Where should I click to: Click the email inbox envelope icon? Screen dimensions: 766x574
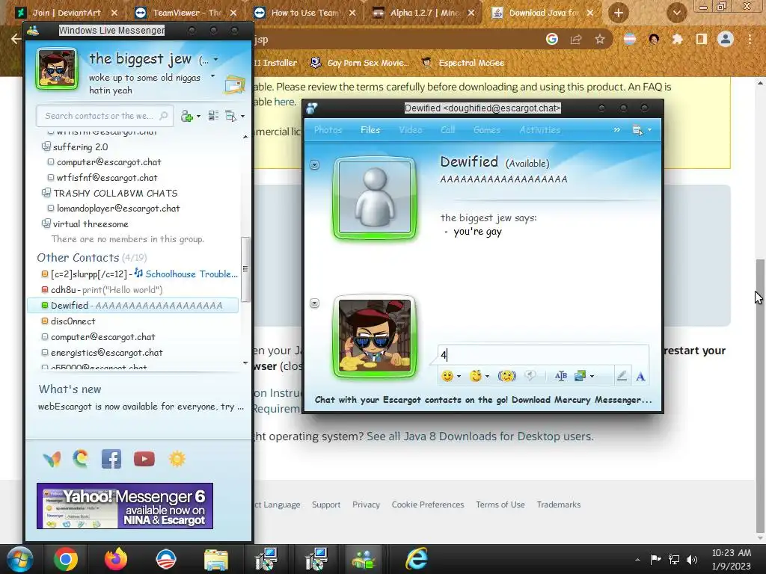tap(234, 84)
